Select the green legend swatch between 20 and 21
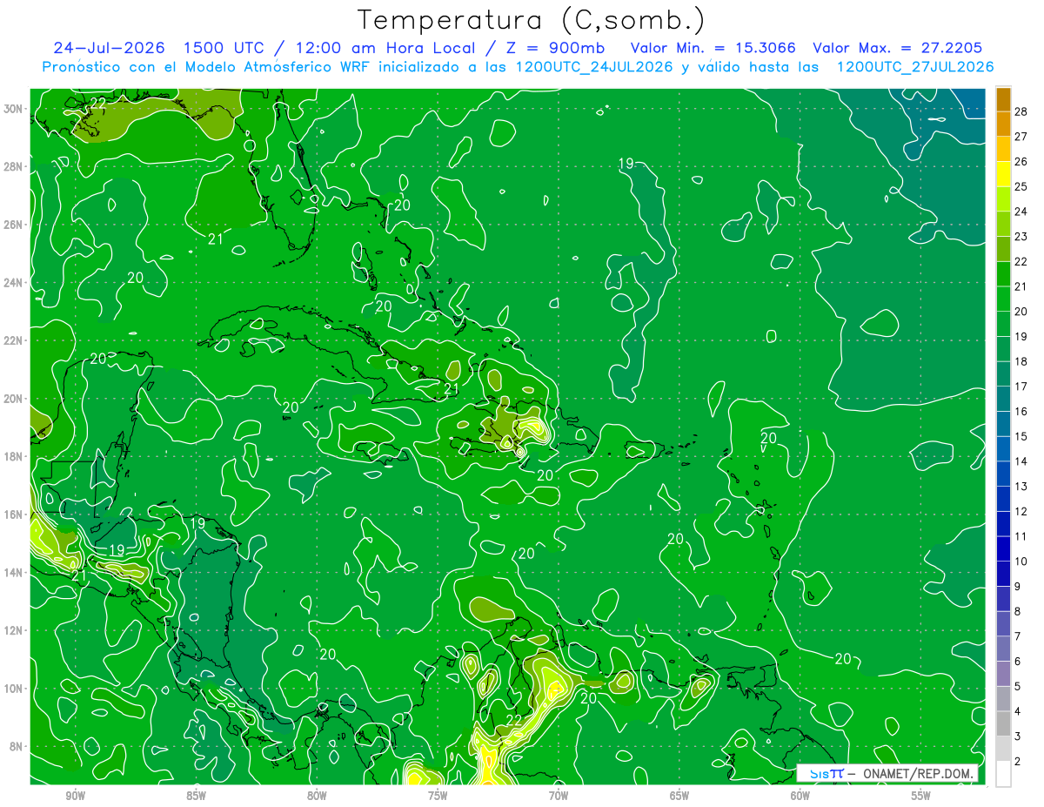Screen dimensions: 1044x807 pyautogui.click(x=1003, y=299)
